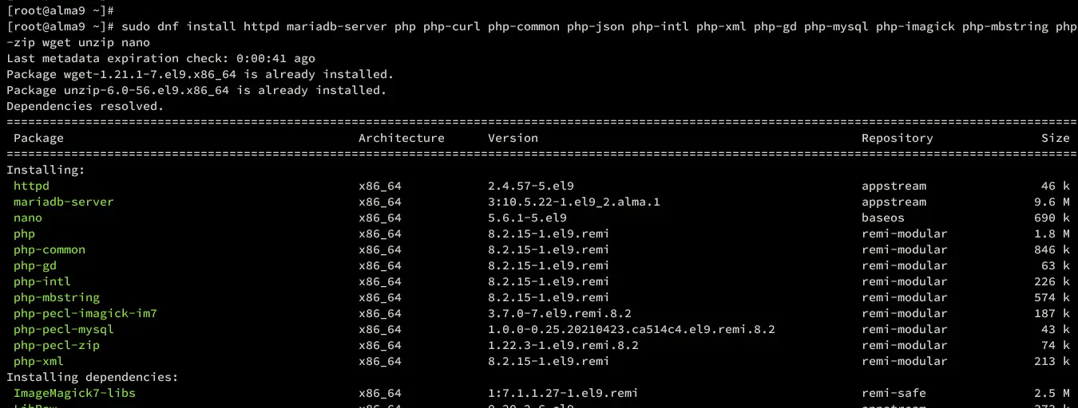1078x408 pixels.
Task: Click the Package column header
Action: click(x=38, y=138)
